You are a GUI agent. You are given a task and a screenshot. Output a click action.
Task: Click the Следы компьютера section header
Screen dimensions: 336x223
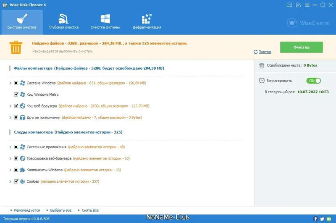pyautogui.click(x=68, y=132)
